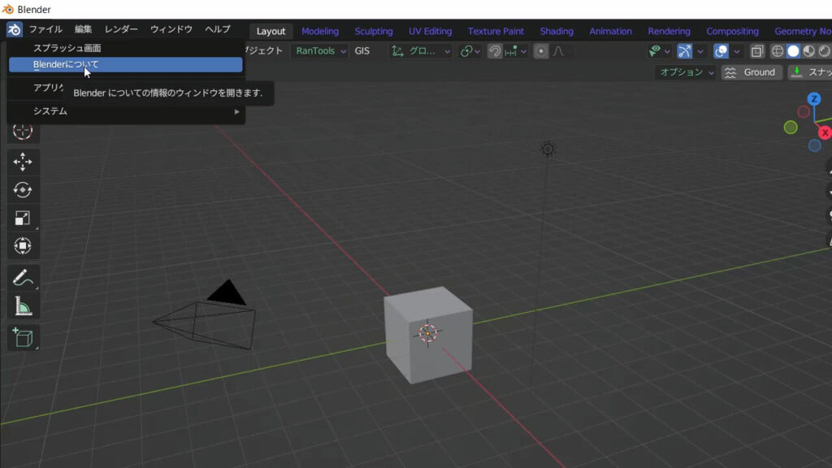Click the dim red negative X gizmo circle
832x468 pixels.
point(804,112)
